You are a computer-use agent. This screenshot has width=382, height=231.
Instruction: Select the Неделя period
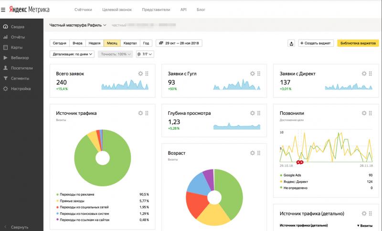[95, 43]
